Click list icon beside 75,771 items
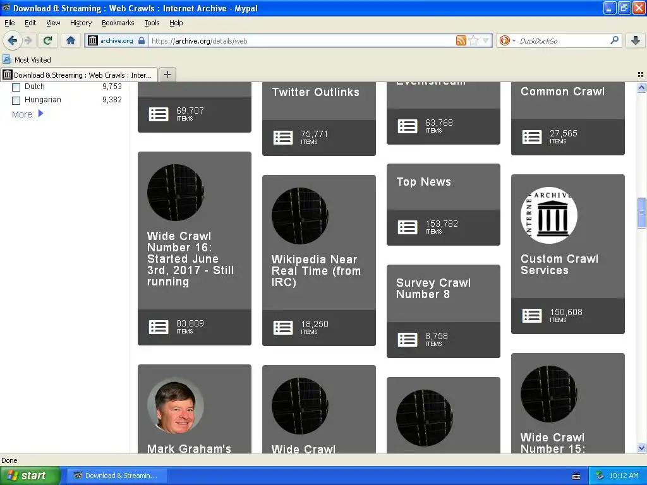This screenshot has height=485, width=647. [283, 137]
